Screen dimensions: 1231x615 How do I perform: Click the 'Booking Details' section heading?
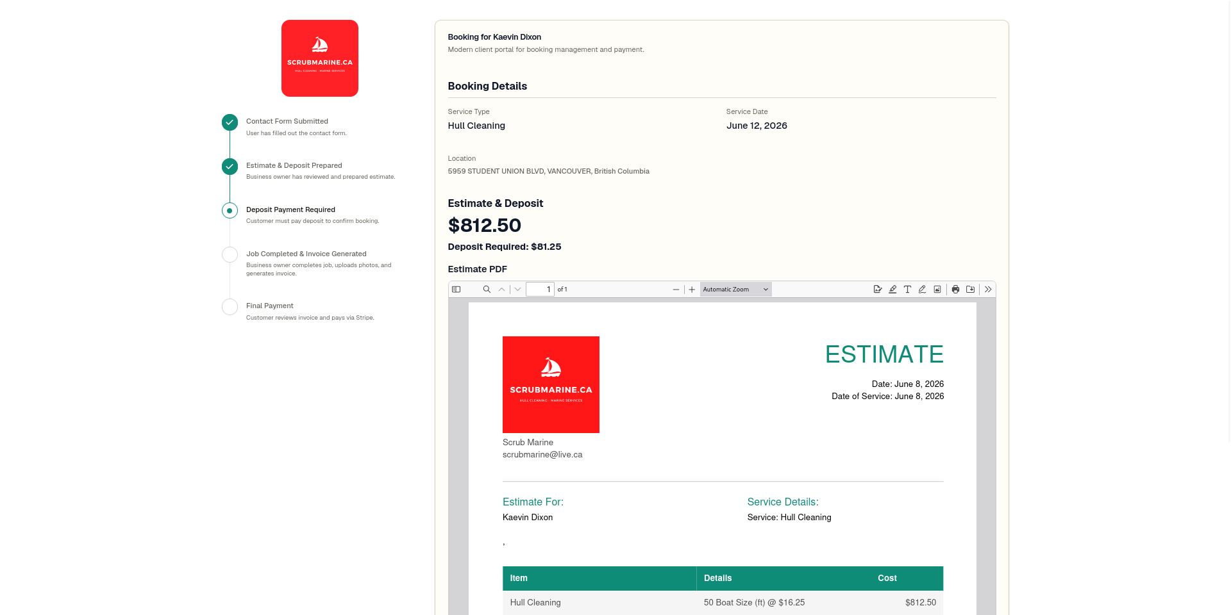tap(487, 86)
